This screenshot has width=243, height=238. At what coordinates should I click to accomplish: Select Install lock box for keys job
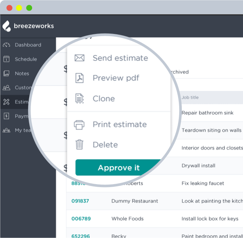(210, 218)
